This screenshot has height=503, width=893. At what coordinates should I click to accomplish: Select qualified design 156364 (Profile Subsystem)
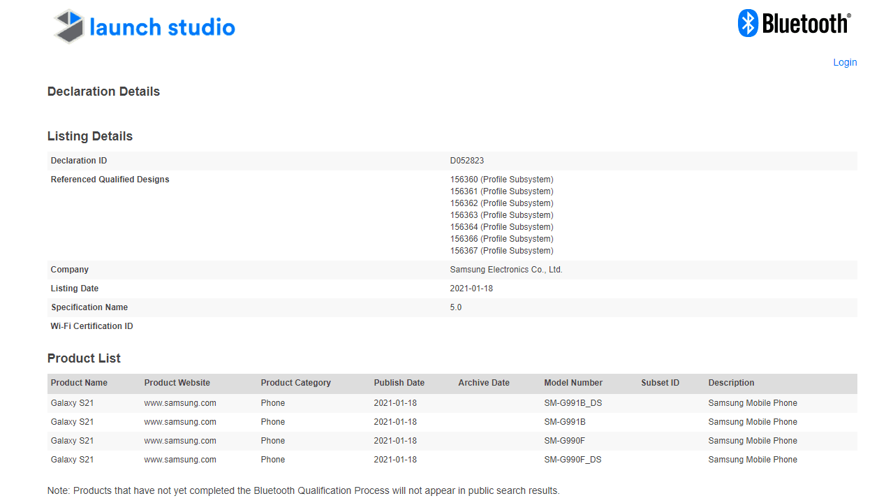coord(502,227)
